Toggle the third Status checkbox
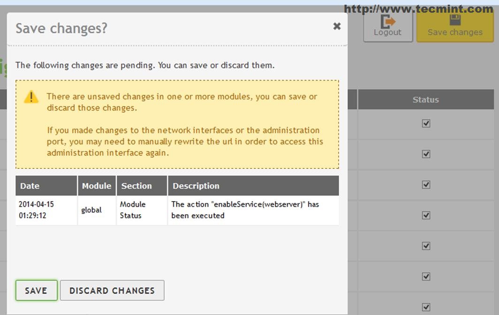The height and width of the screenshot is (315, 499). (426, 185)
